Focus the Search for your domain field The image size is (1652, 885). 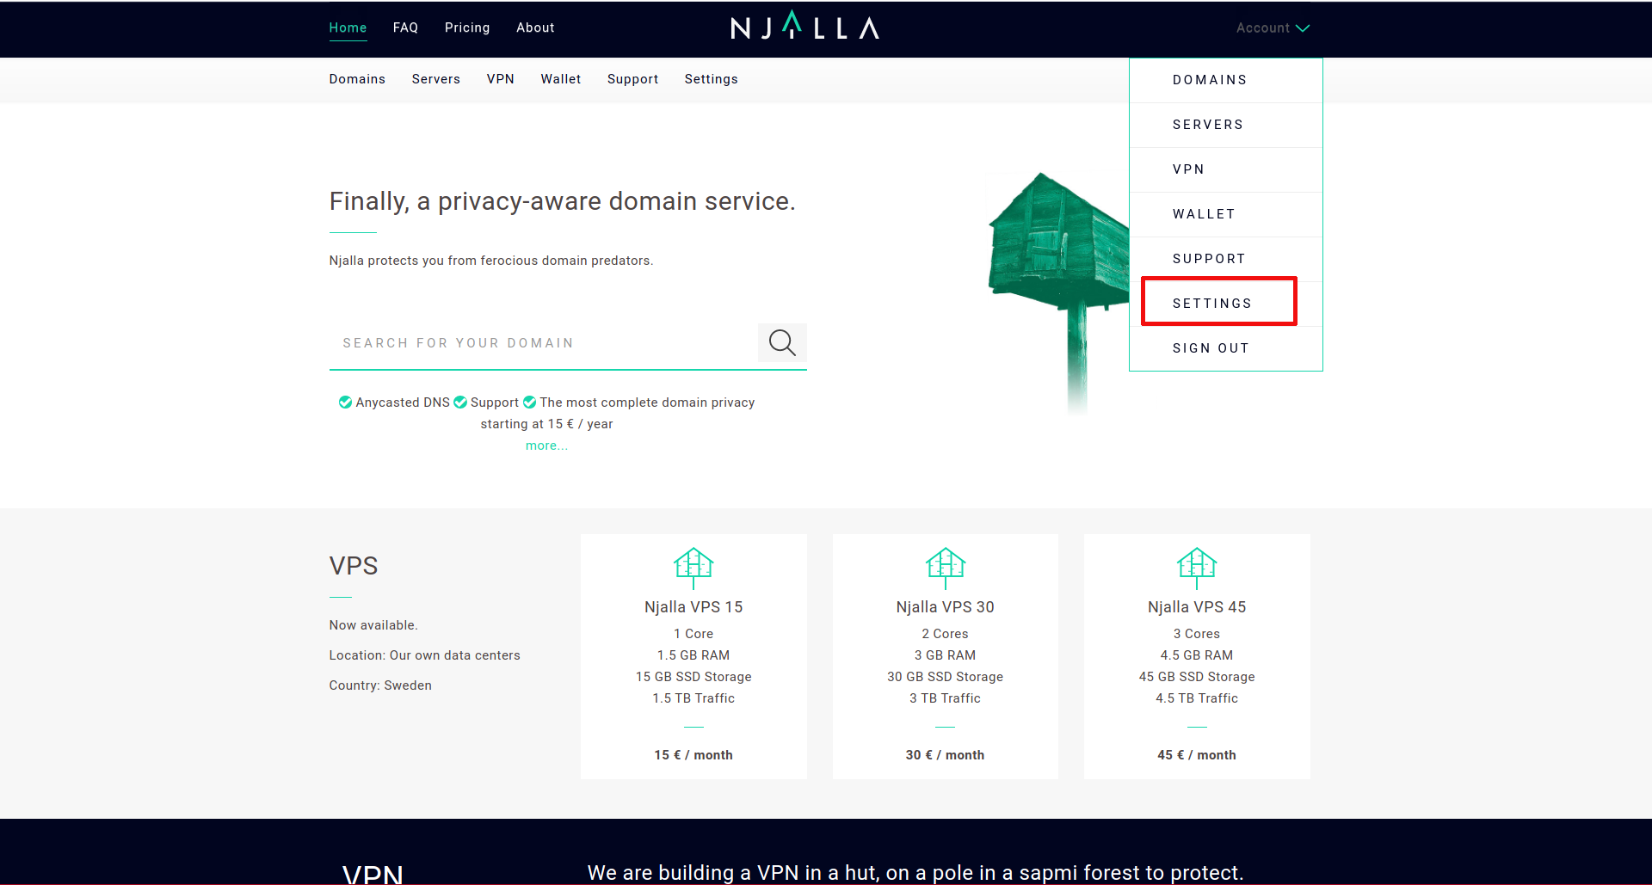[542, 343]
